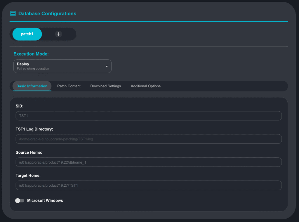
Task: Click the Microsoft Windows toggle label
Action: click(x=45, y=201)
